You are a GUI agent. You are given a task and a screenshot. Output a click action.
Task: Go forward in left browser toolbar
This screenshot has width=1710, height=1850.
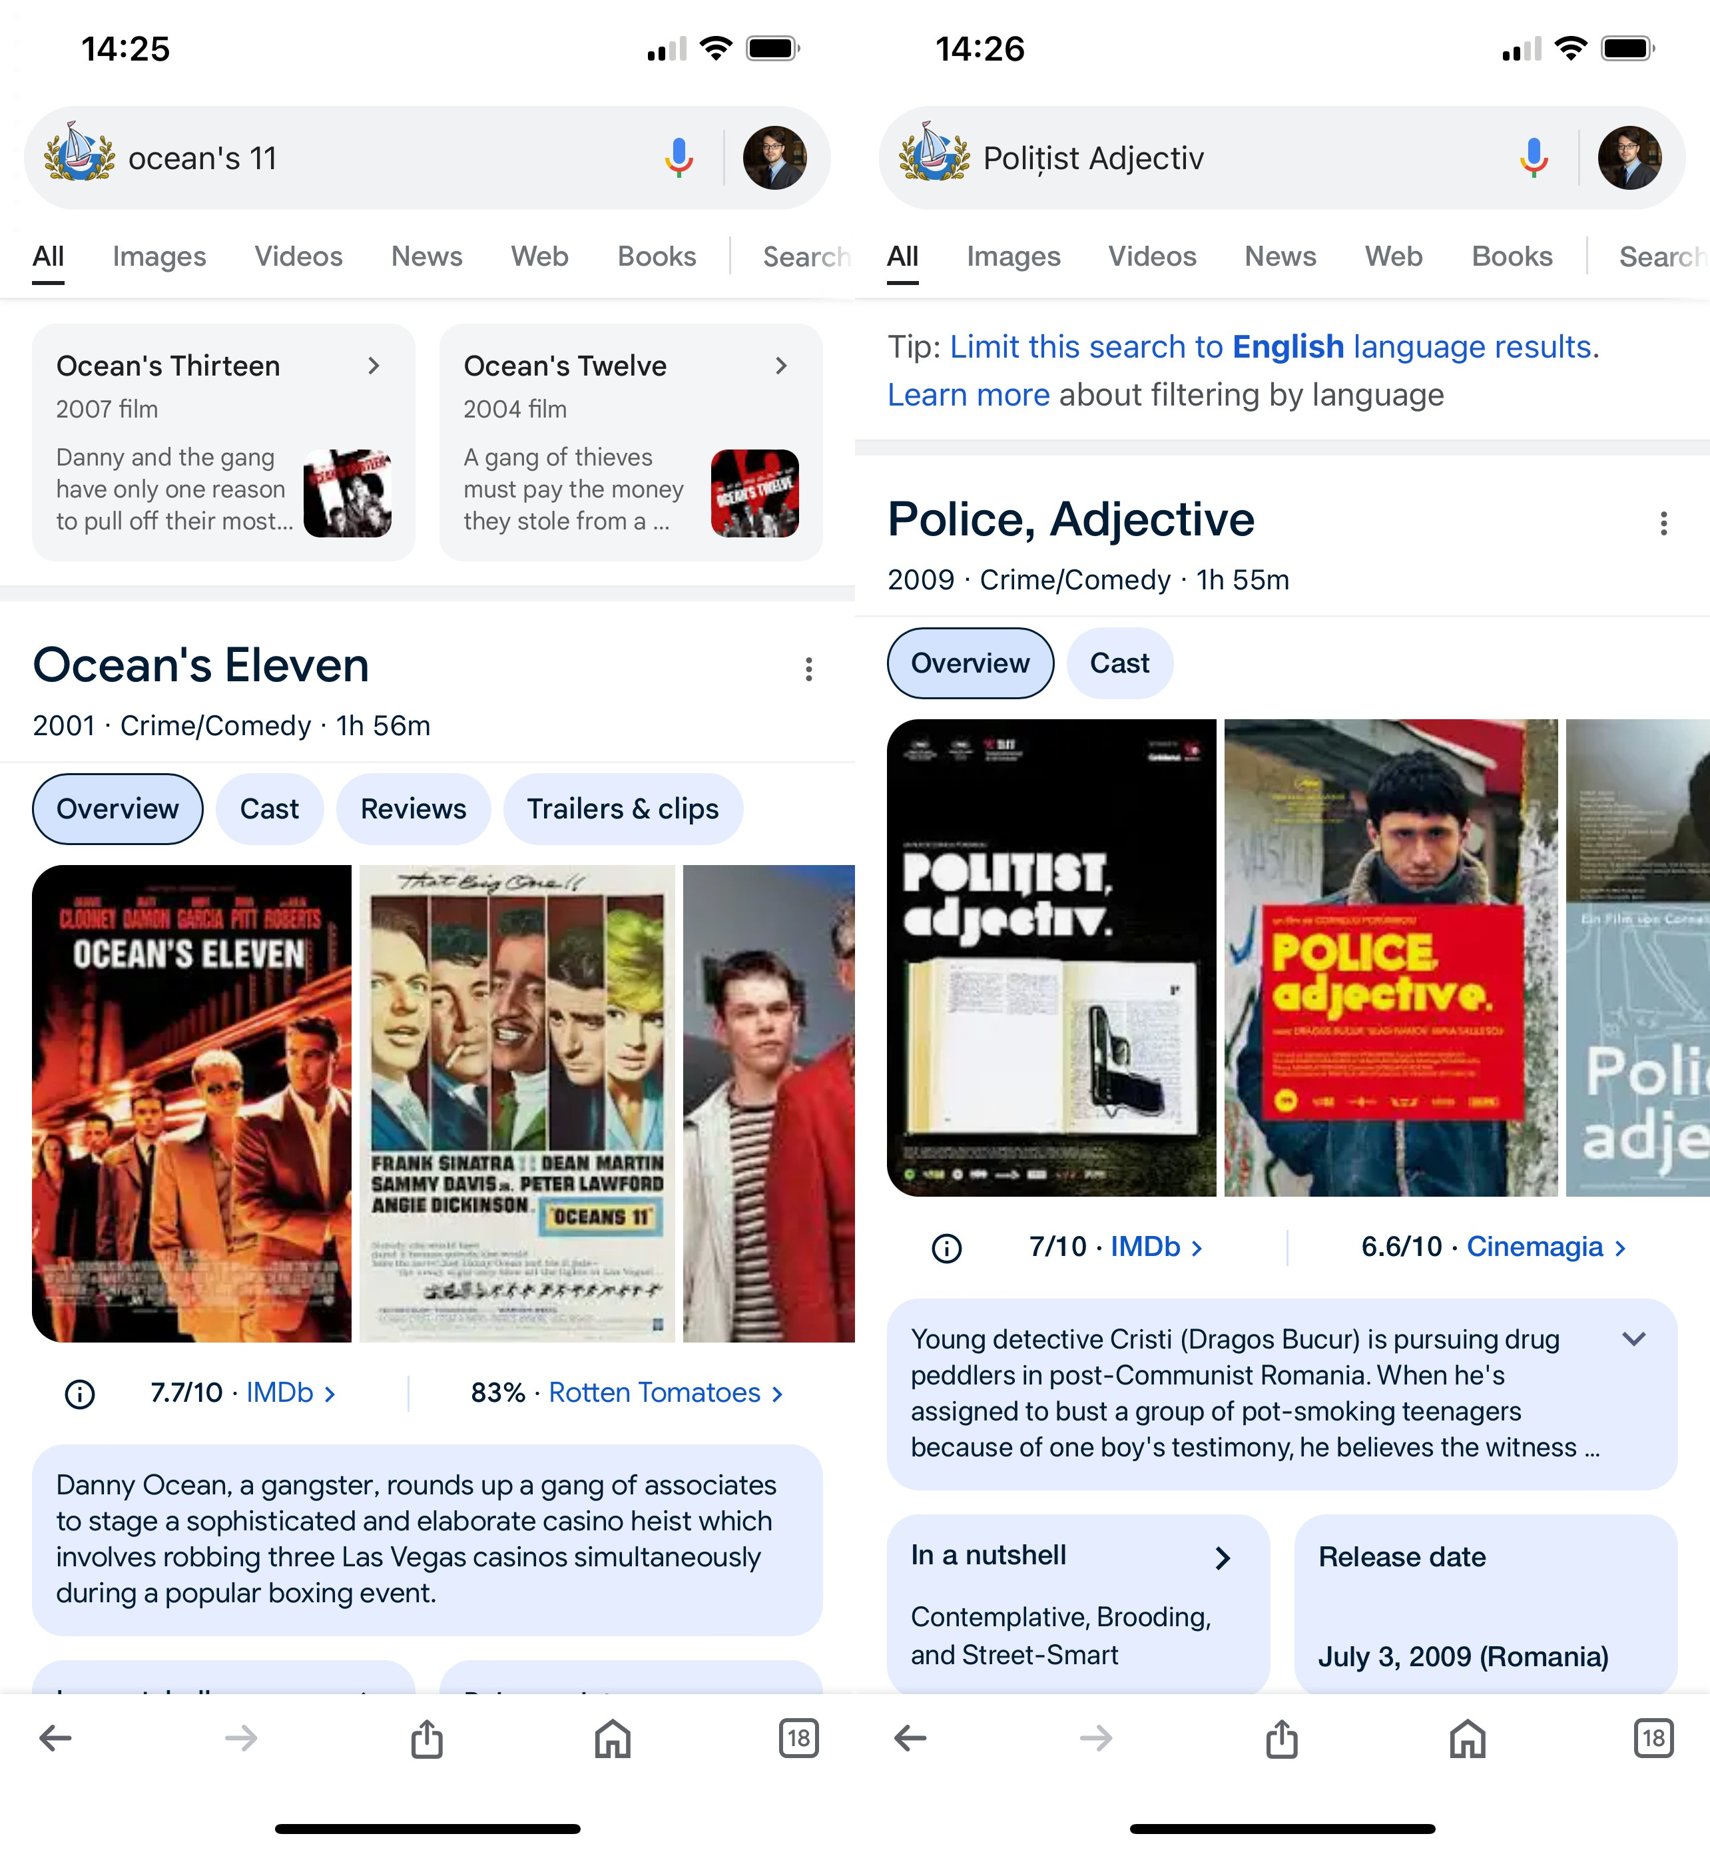[x=242, y=1739]
